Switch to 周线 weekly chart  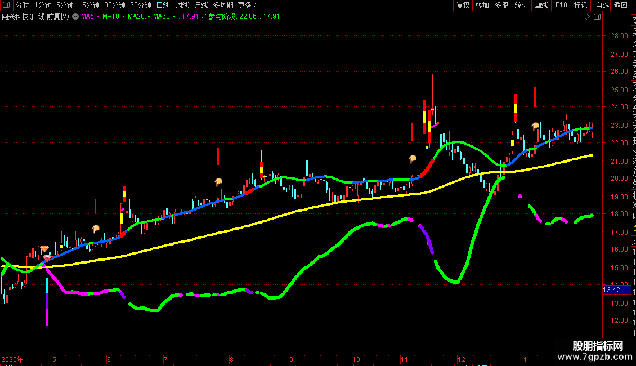(182, 5)
